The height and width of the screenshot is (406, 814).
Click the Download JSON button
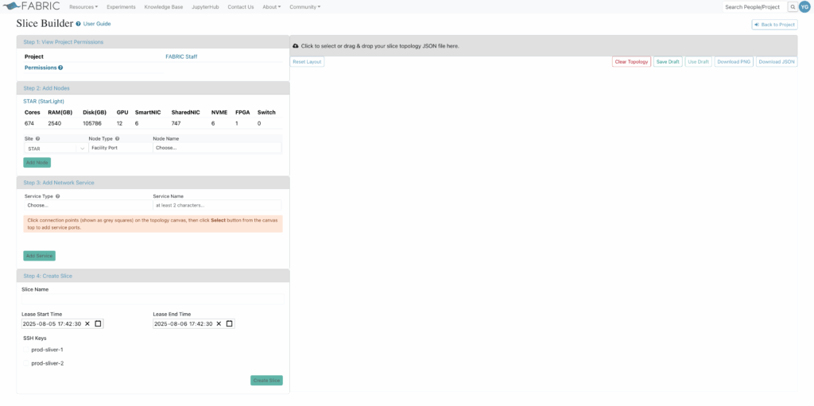pyautogui.click(x=777, y=62)
